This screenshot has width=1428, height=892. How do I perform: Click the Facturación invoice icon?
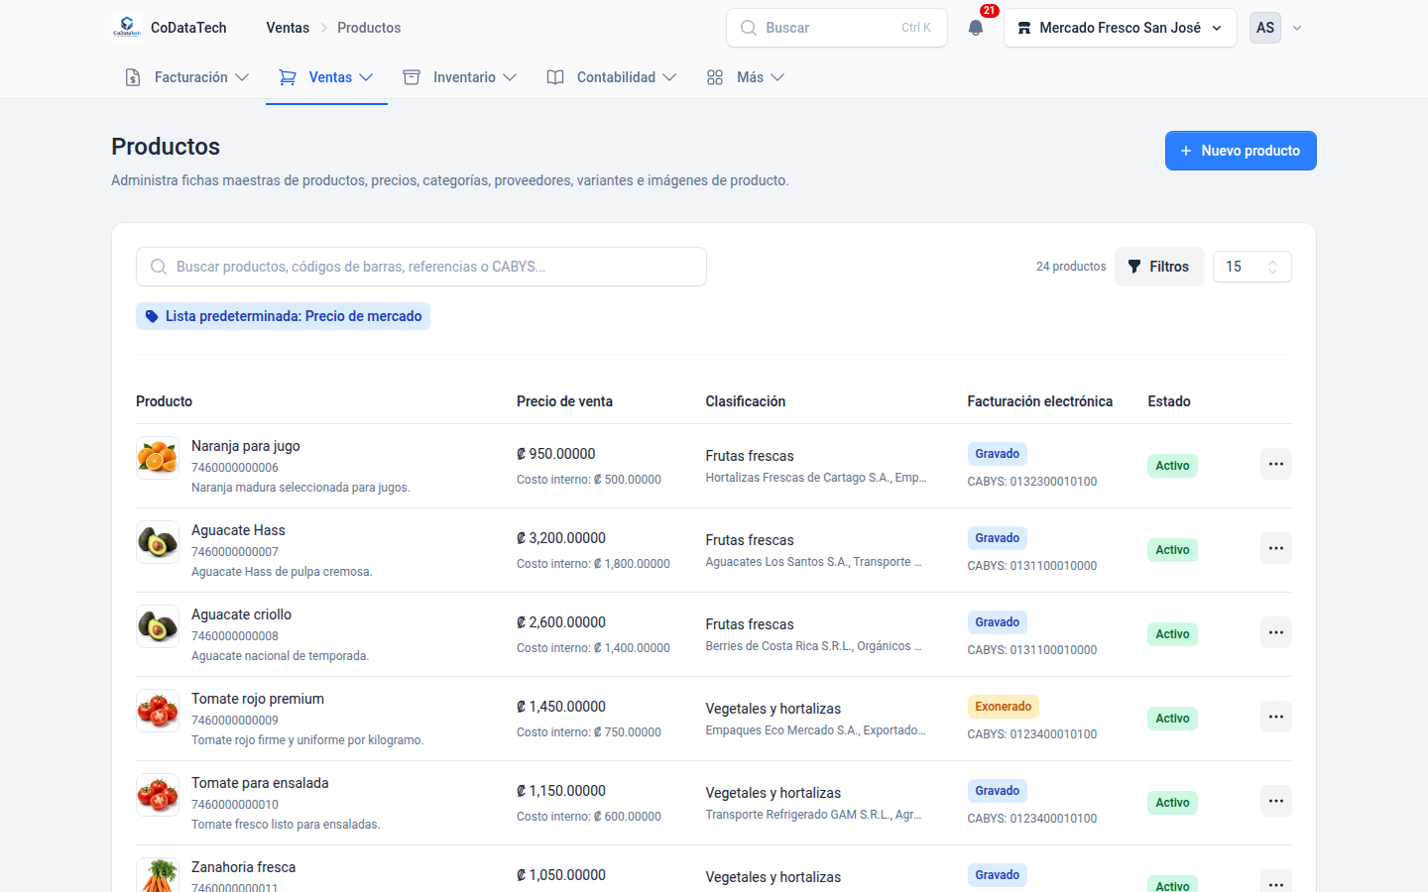pyautogui.click(x=133, y=77)
